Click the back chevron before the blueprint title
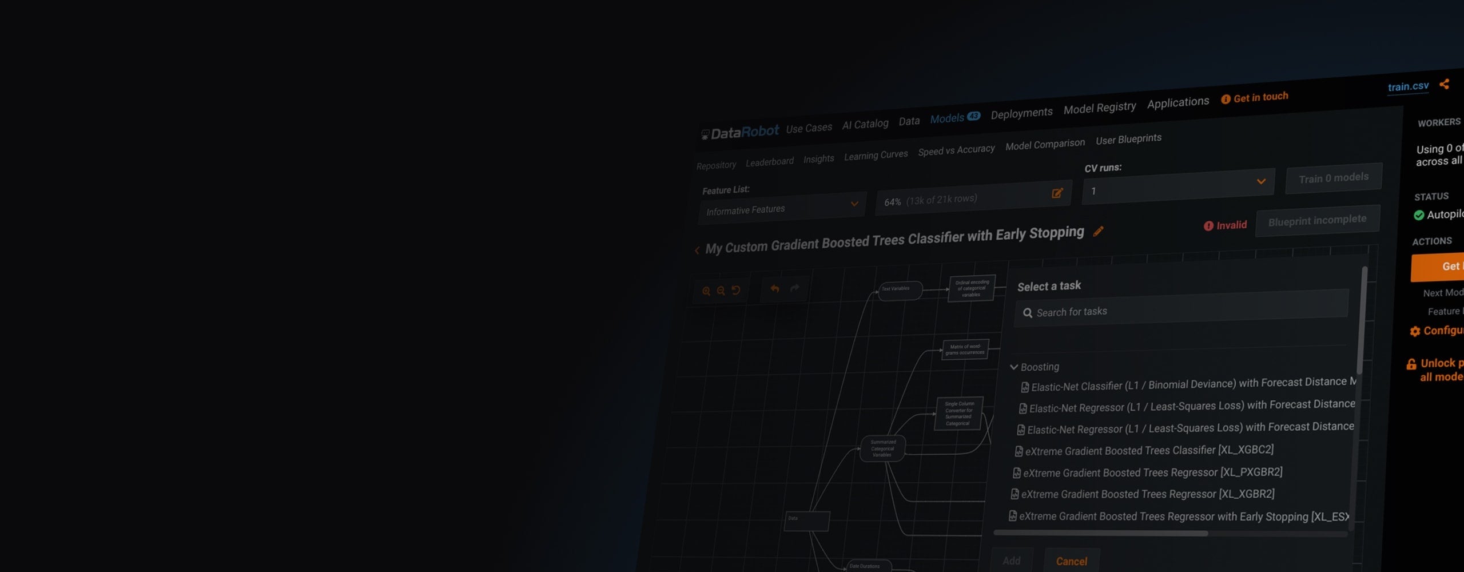 (x=697, y=250)
